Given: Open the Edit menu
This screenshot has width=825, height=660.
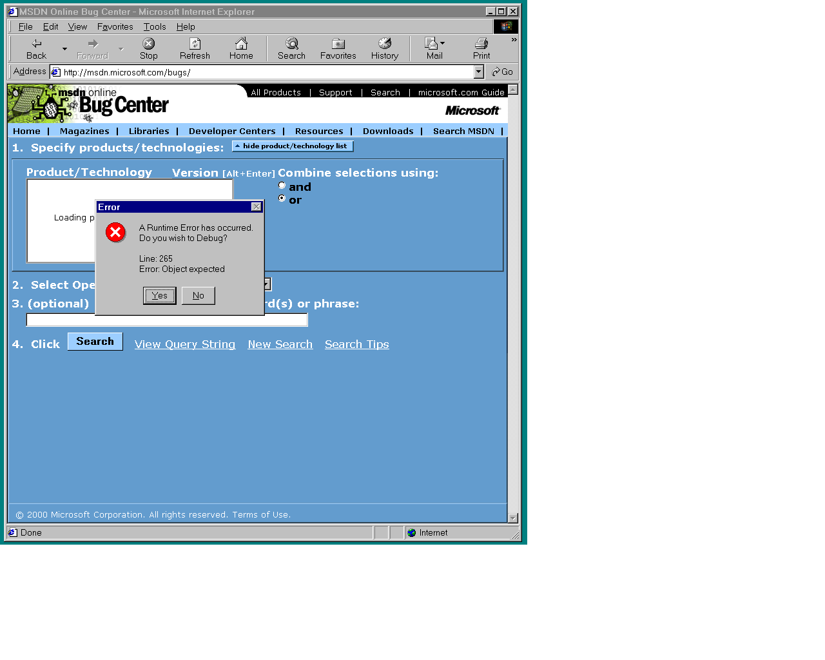Looking at the screenshot, I should click(x=50, y=26).
